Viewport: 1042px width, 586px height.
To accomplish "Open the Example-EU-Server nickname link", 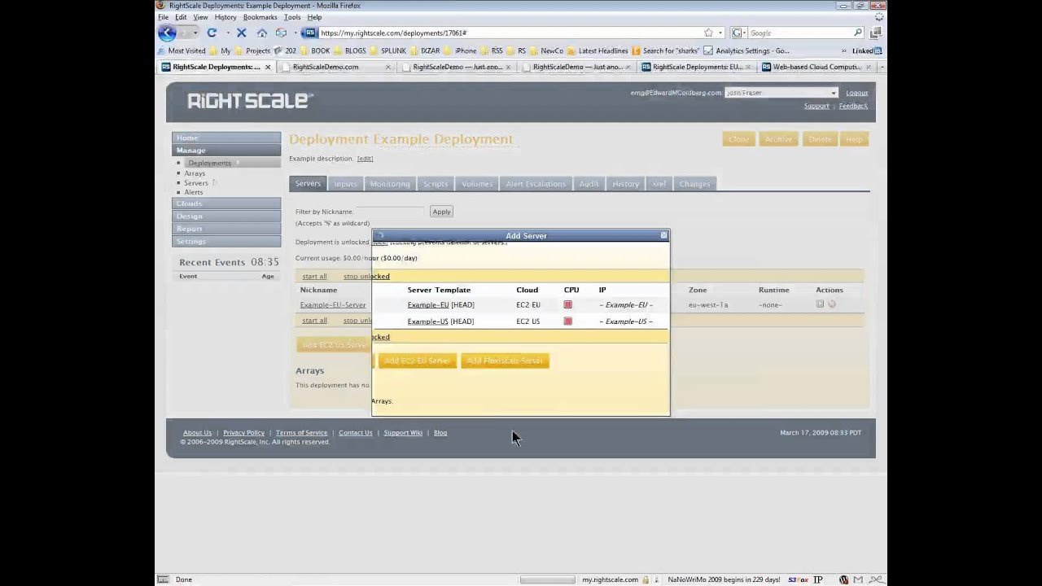I will pyautogui.click(x=333, y=304).
